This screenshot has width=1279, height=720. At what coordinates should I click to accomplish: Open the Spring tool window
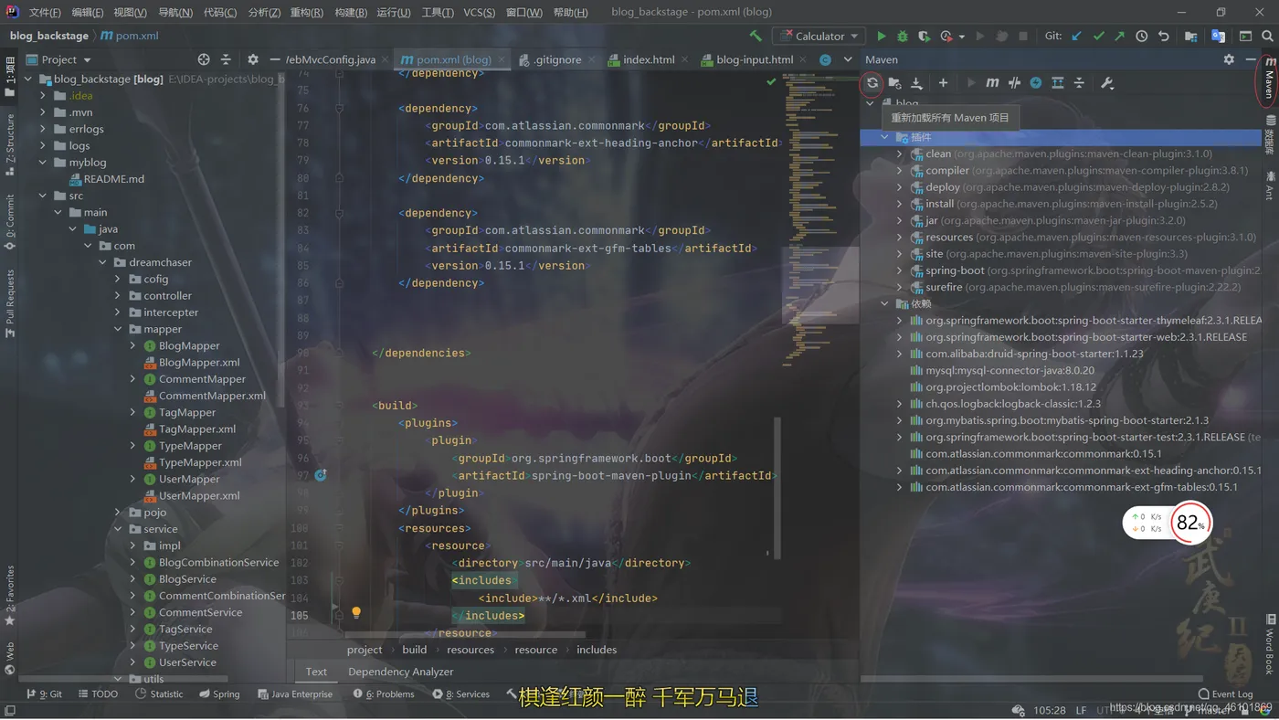pos(219,694)
